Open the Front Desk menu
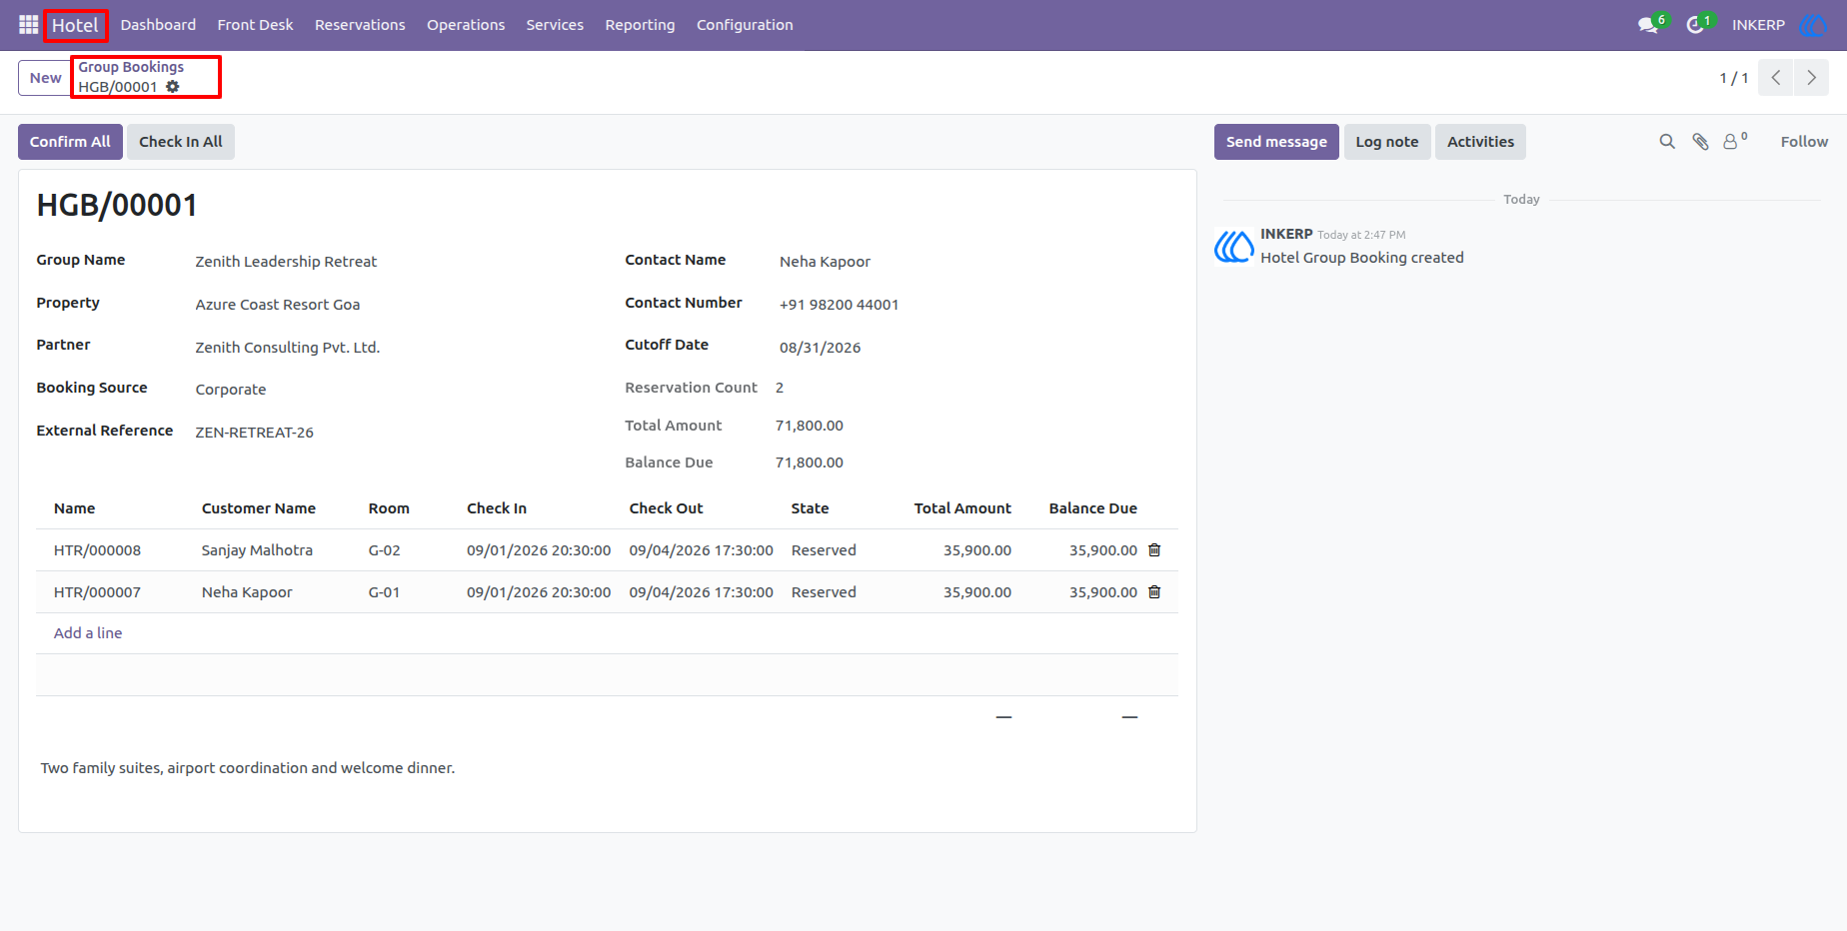This screenshot has height=931, width=1847. (255, 25)
